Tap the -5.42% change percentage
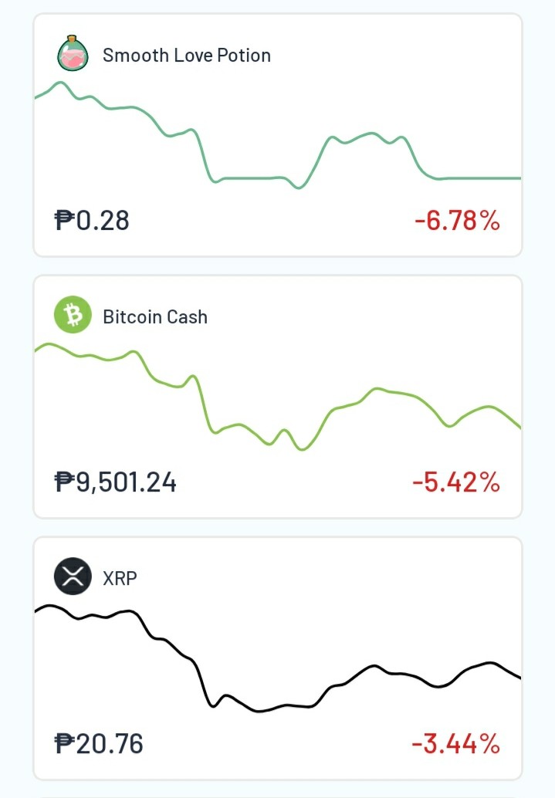 tap(456, 482)
